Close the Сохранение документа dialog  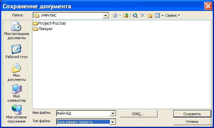(x=208, y=6)
